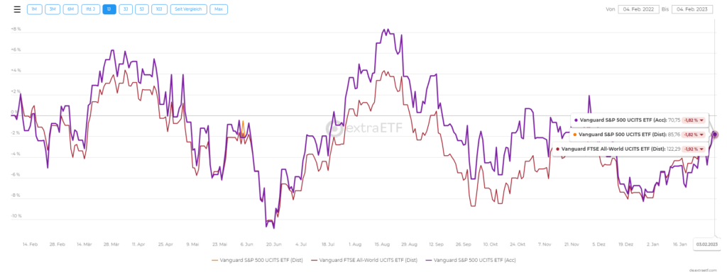Viewport: 727px width, 279px height.
Task: Show the Max time range
Action: pyautogui.click(x=219, y=9)
